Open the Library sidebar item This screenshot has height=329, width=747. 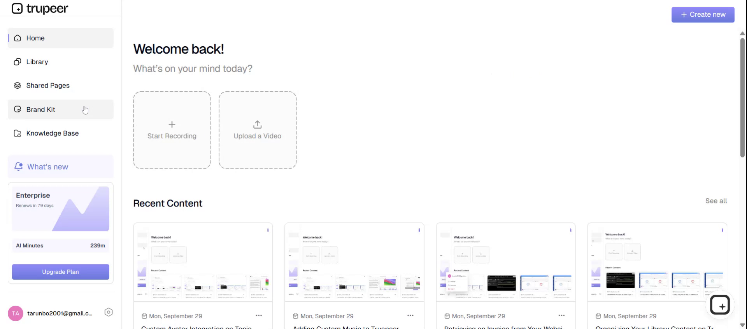[61, 62]
